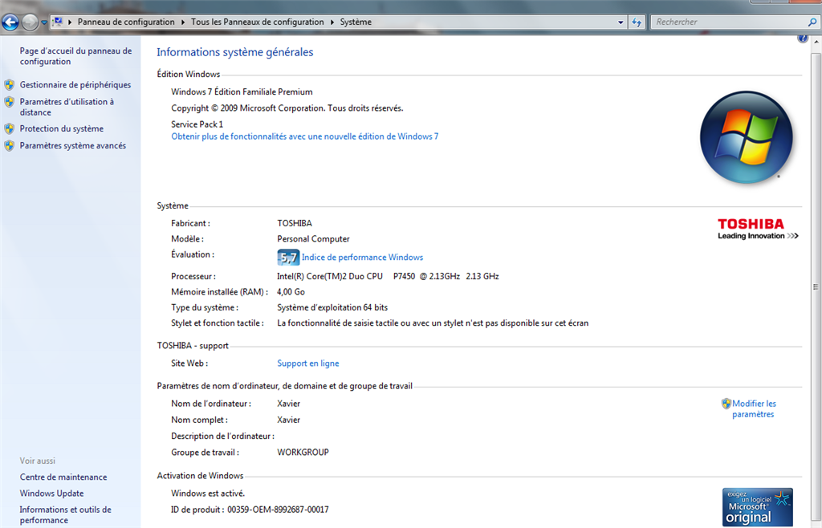The height and width of the screenshot is (528, 822).
Task: Click the Personal Computer model value
Action: (x=314, y=239)
